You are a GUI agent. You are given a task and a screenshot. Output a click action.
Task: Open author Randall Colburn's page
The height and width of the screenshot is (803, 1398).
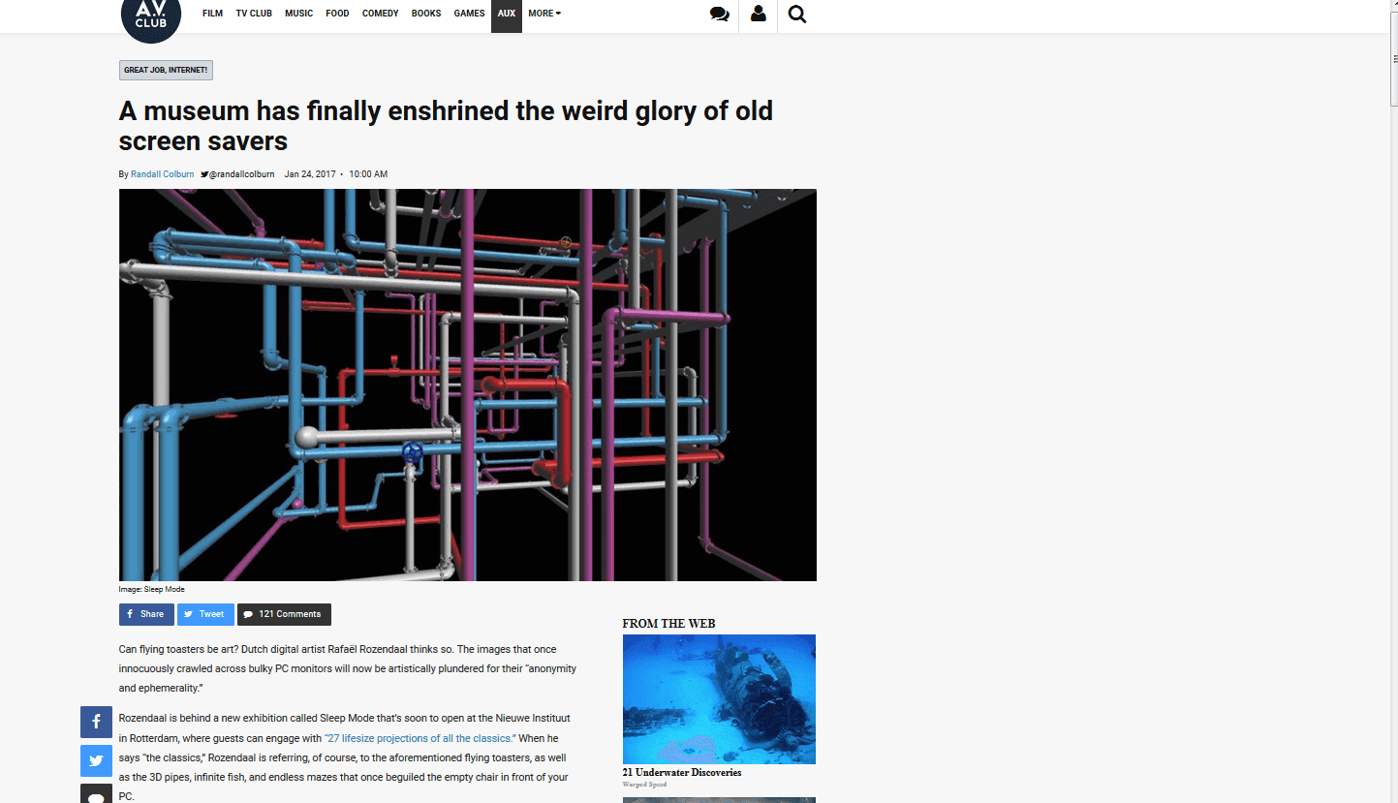click(x=163, y=174)
